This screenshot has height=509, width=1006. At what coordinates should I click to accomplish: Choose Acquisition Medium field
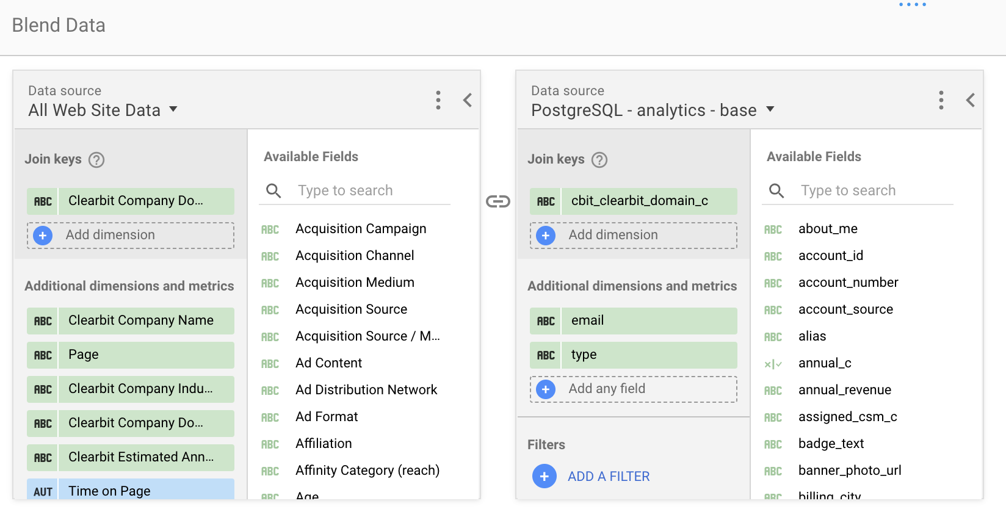tap(355, 283)
